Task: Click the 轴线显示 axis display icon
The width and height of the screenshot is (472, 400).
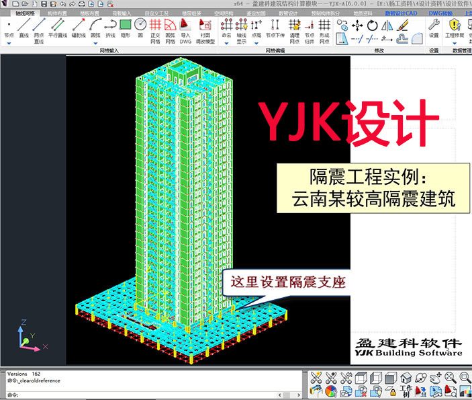Action: tap(242, 31)
